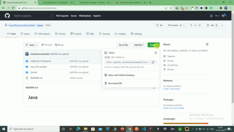The height and width of the screenshot is (132, 234).
Task: Open user profile avatar menu
Action: [x=224, y=15]
